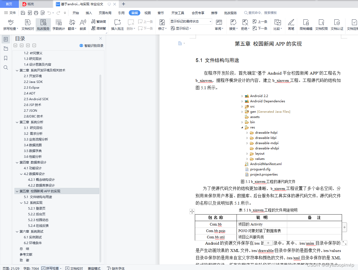Viewport: 358px width, 270px height.
Task: Reject the revision
Action: click(x=245, y=25)
